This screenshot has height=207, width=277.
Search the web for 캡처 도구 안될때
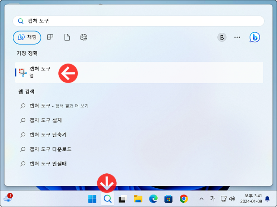(44, 164)
